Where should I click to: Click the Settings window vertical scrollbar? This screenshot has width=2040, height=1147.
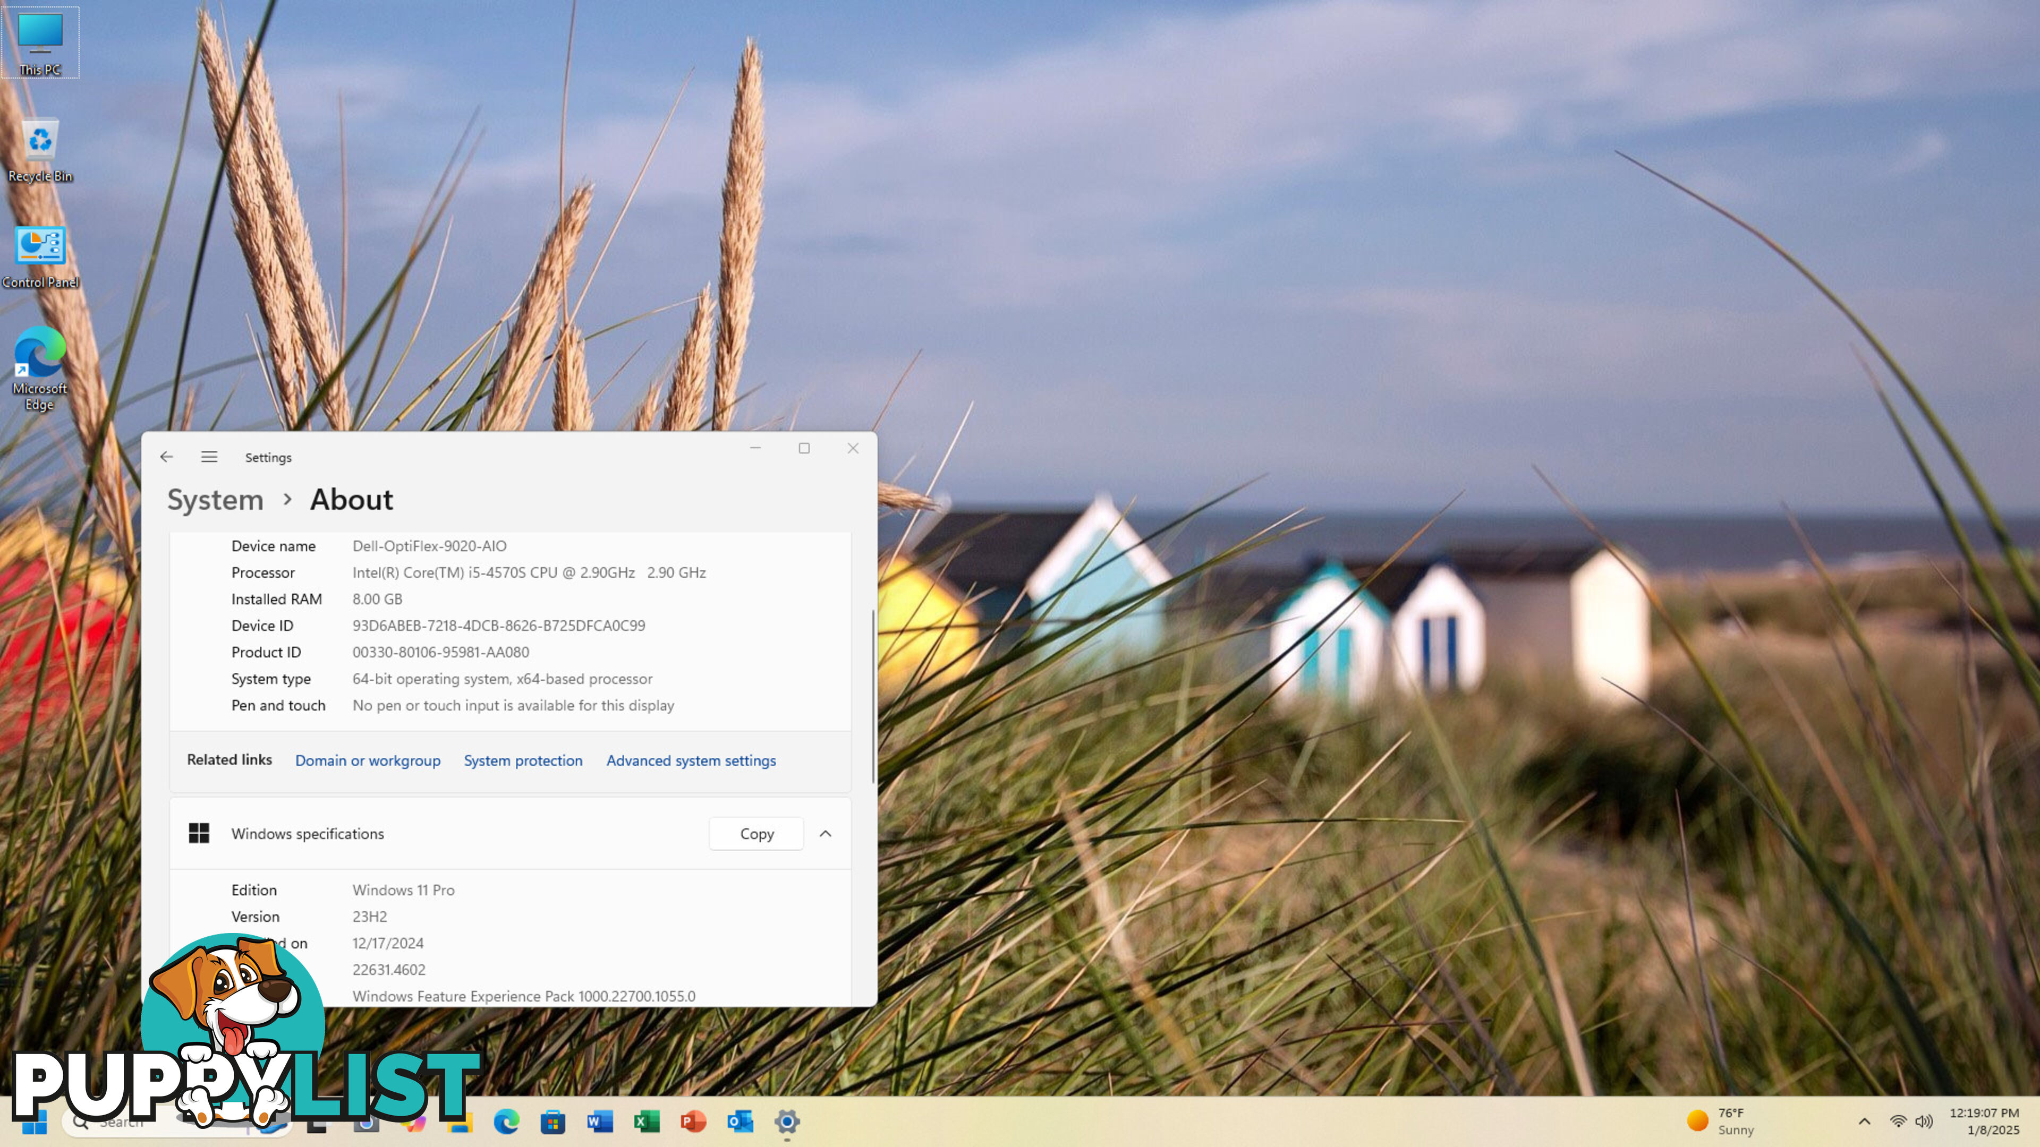(x=873, y=697)
